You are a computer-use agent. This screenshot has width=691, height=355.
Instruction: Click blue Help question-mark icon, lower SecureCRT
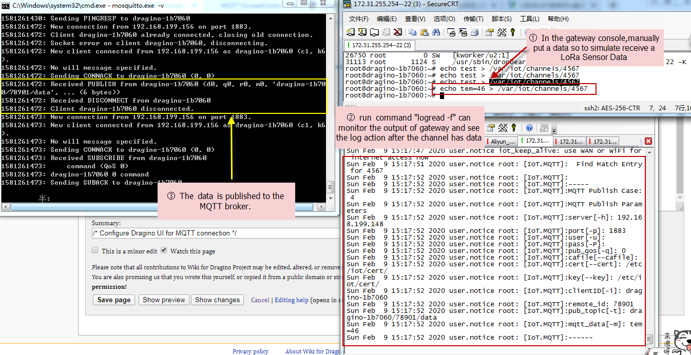pyautogui.click(x=529, y=128)
